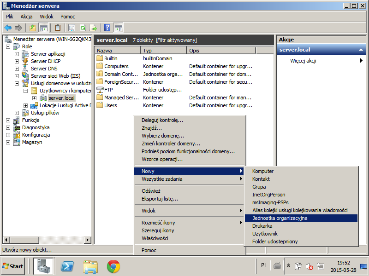Viewport: 369px width, 276px height.
Task: Select the Serwer sieci Web (IIS) icon
Action: pyautogui.click(x=25, y=76)
